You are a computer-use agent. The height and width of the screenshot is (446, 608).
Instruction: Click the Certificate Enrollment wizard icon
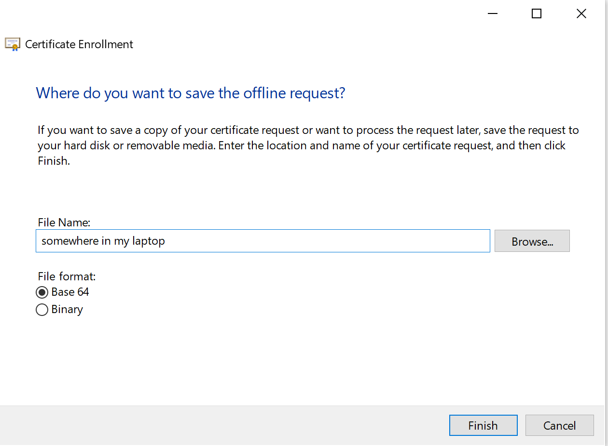[13, 44]
